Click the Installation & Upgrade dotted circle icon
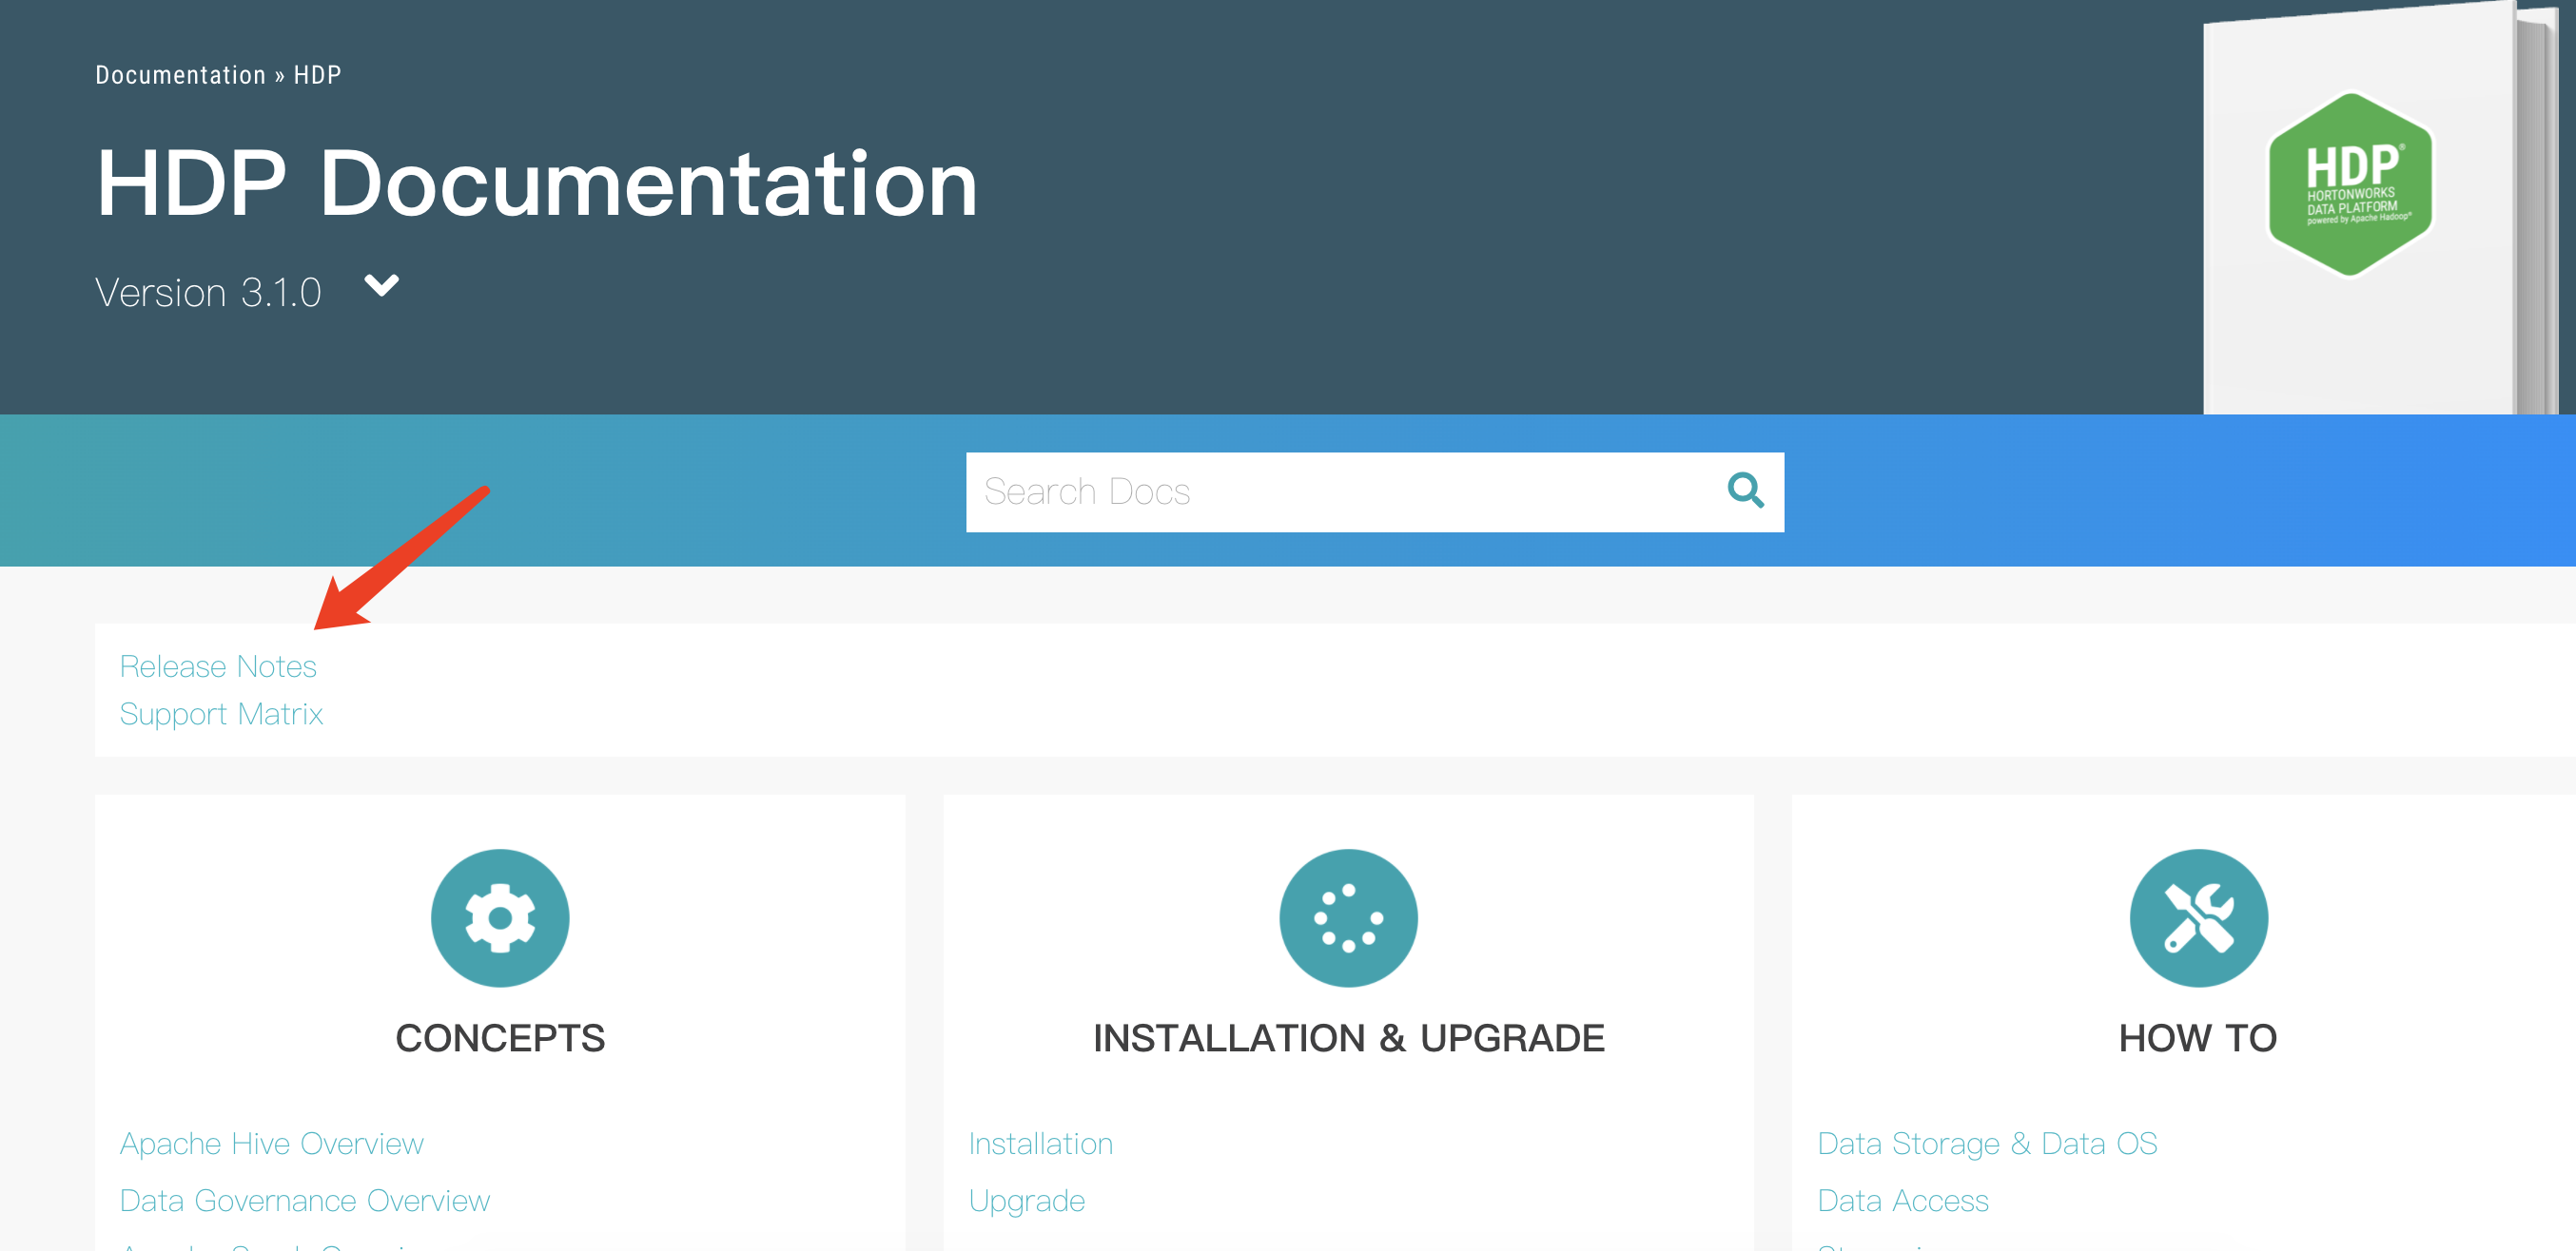The width and height of the screenshot is (2576, 1251). [1348, 917]
